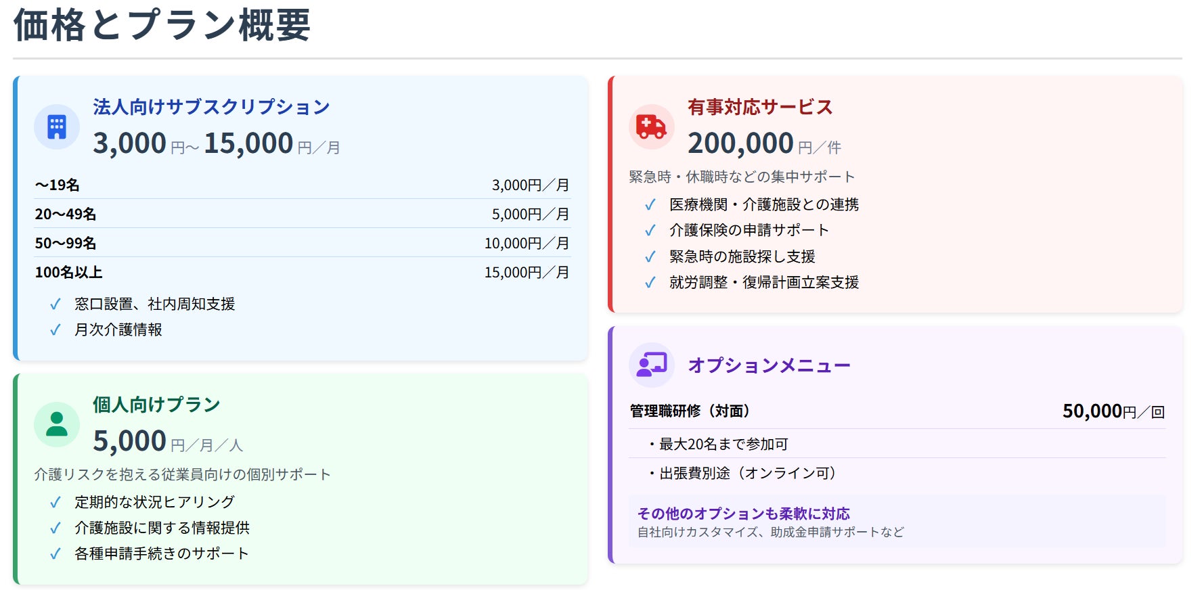Click the 個人向けプラン title
The width and height of the screenshot is (1204, 590).
pos(156,405)
